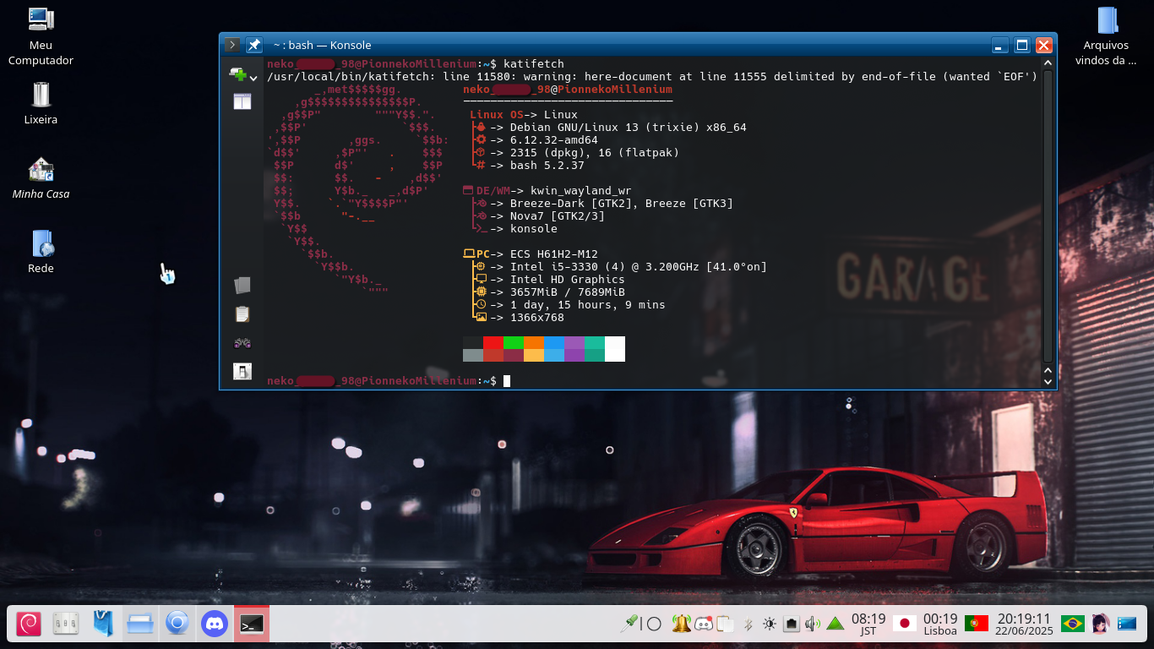Click the terminal prompt cursor line

pos(507,381)
